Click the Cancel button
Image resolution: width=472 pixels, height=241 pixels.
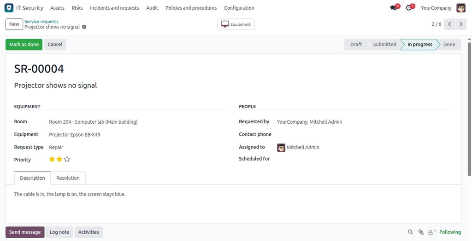coord(55,45)
